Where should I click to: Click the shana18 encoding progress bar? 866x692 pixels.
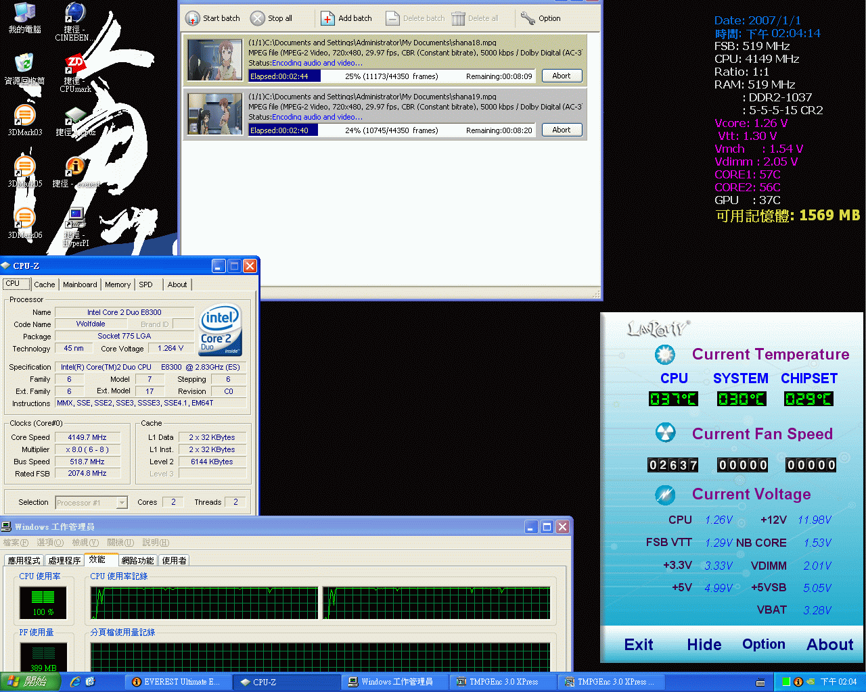point(391,76)
